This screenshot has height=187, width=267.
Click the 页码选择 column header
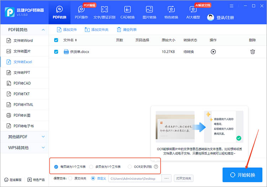click(x=142, y=40)
